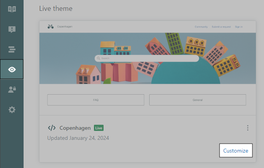Open the three-dot theme options menu

click(248, 128)
